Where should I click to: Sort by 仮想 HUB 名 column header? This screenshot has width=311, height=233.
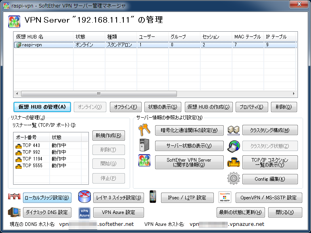point(44,36)
